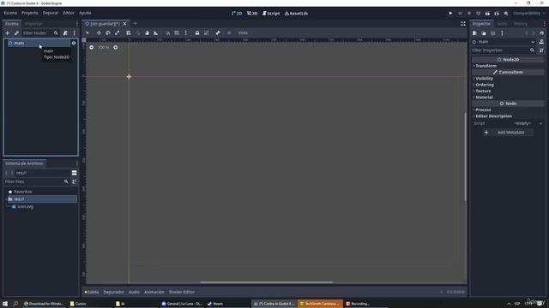
Task: Choose the Select Mode arrow tool
Action: (87, 33)
